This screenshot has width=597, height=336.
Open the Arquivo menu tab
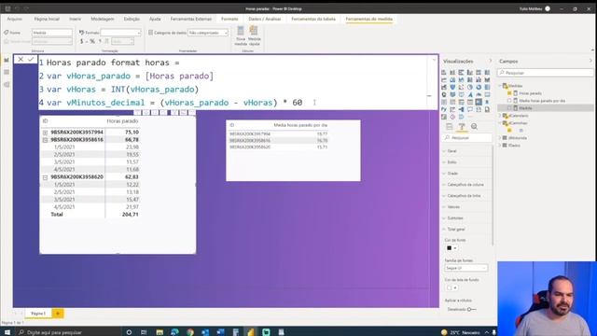tap(15, 19)
